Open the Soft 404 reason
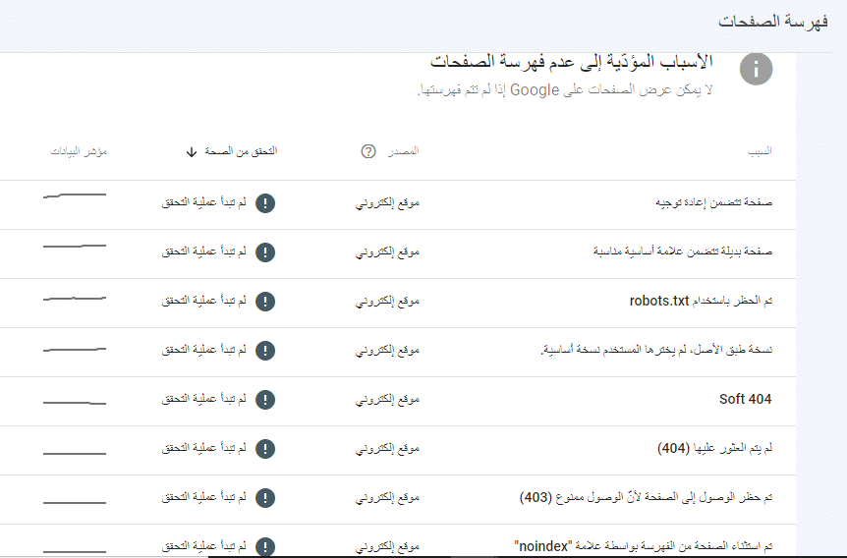847x558 pixels. click(x=745, y=399)
